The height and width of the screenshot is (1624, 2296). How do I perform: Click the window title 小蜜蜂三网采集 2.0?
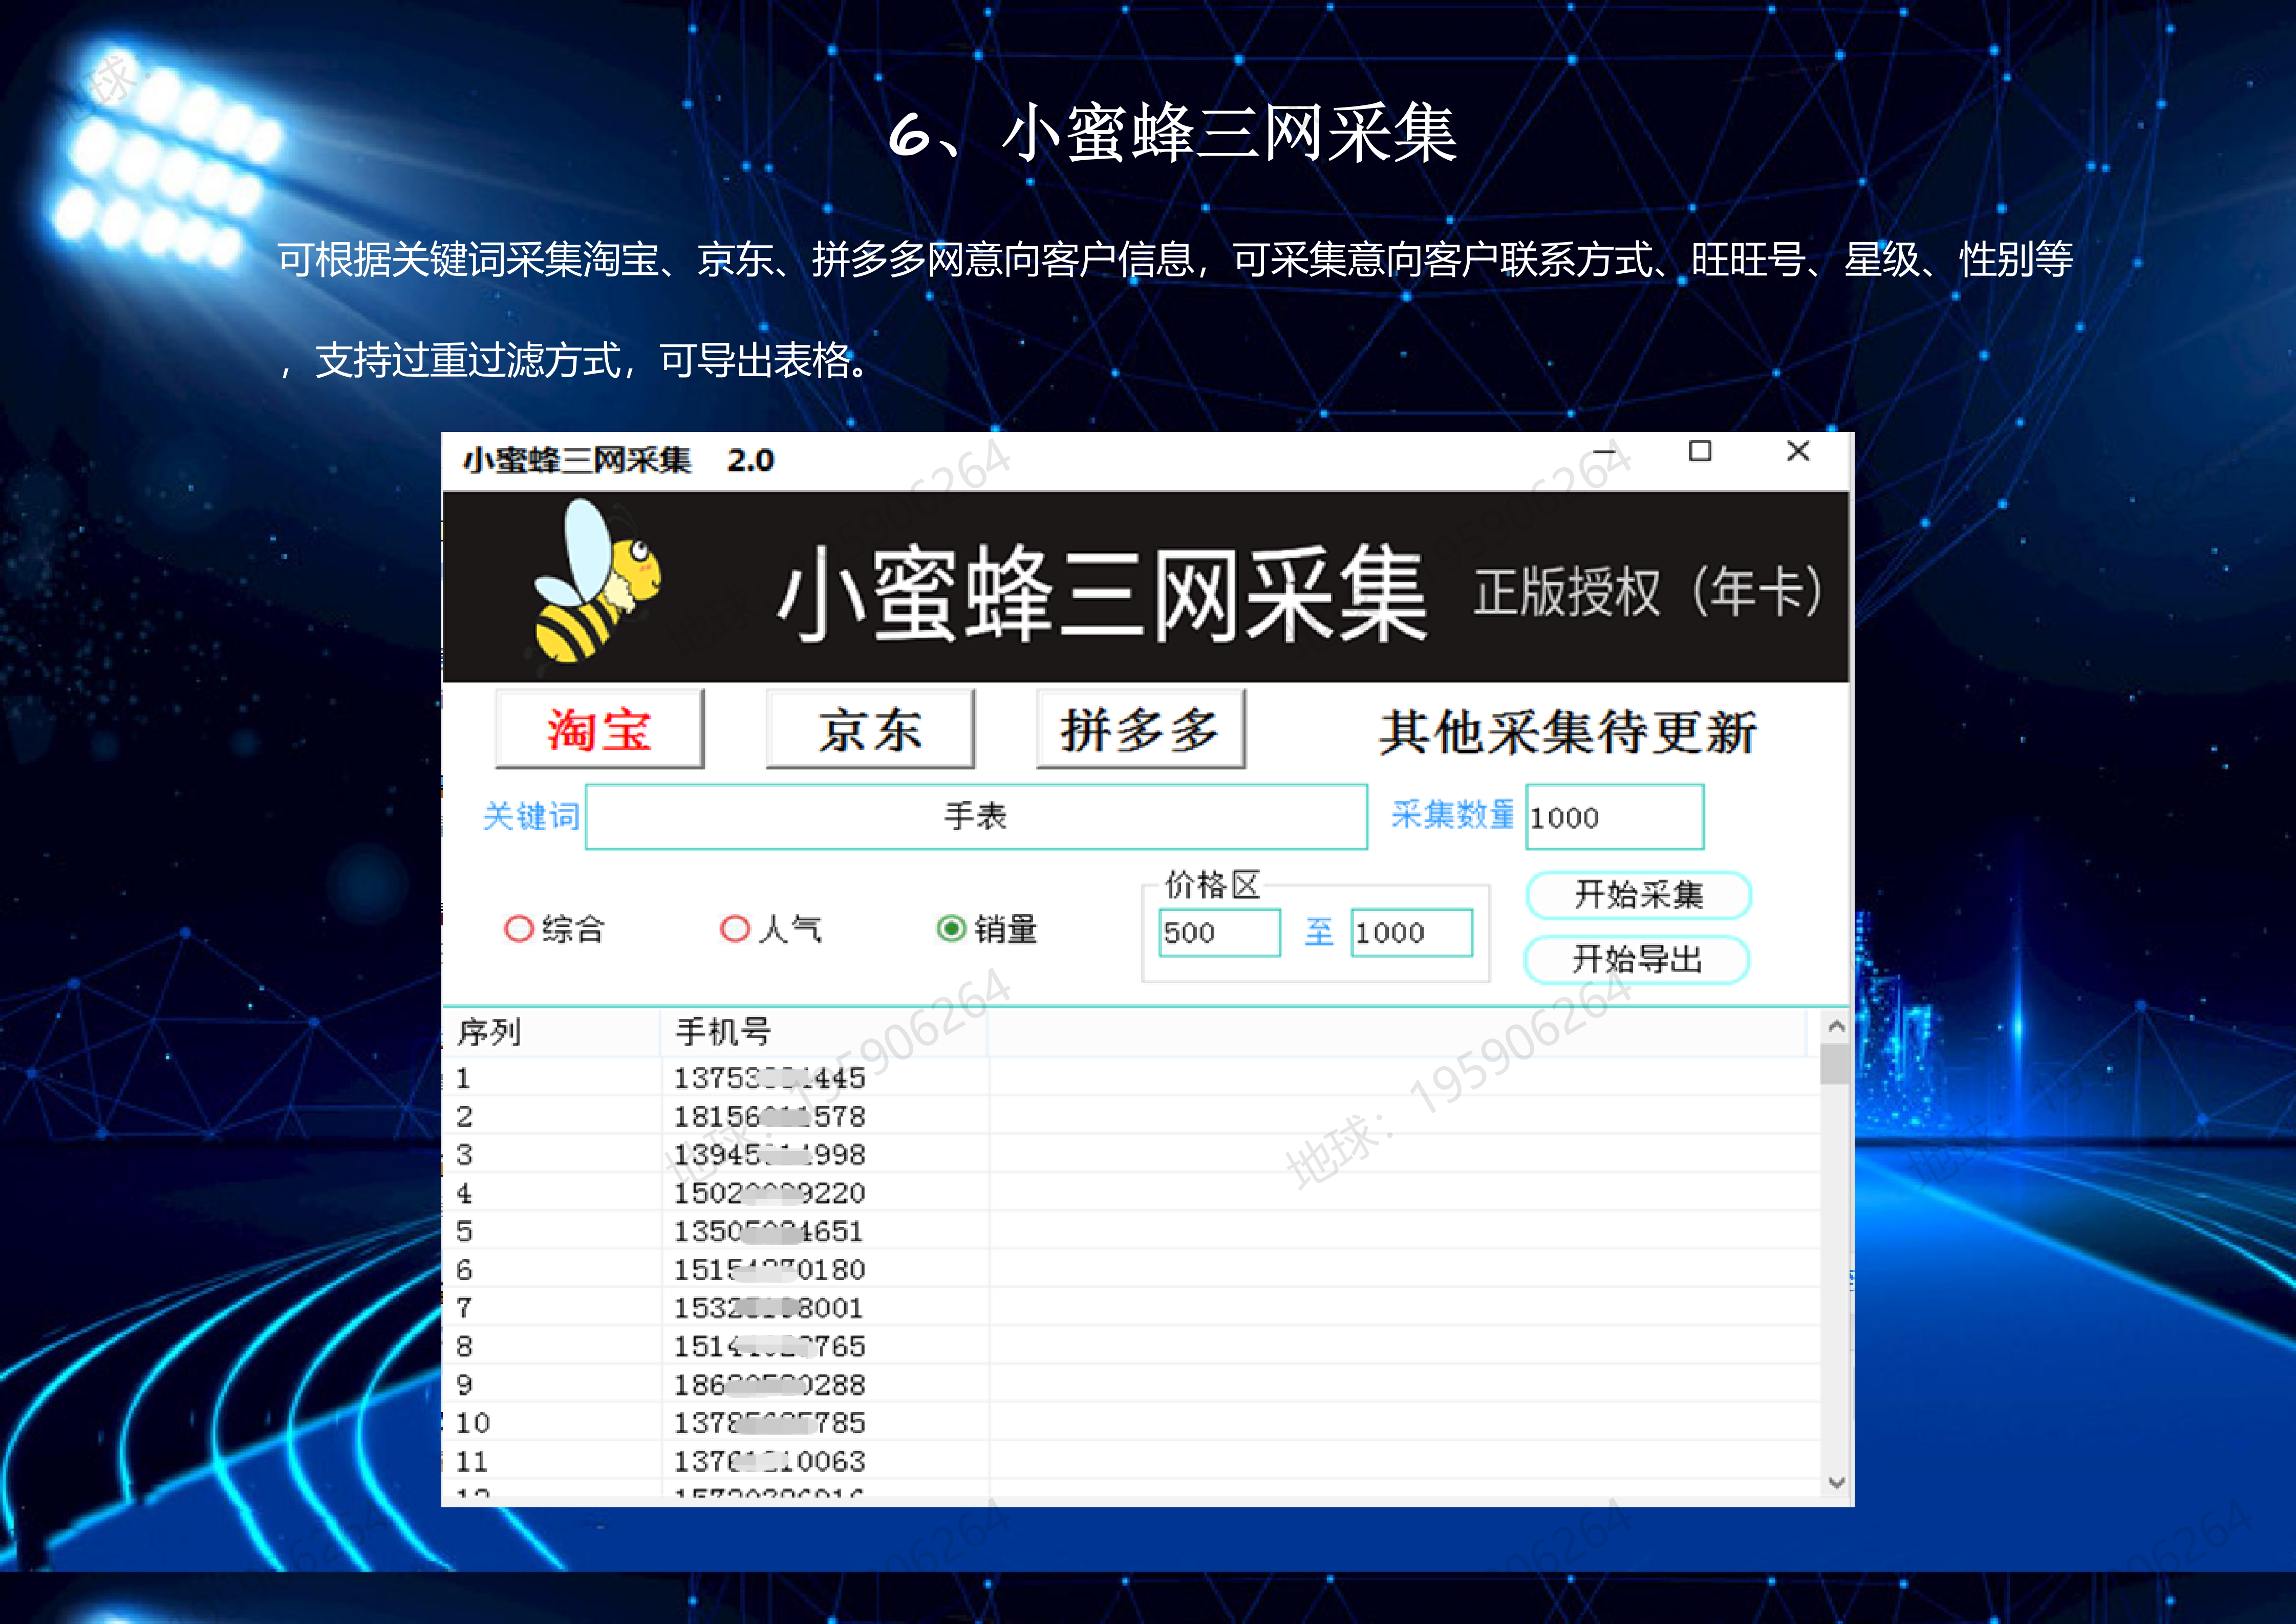618,460
